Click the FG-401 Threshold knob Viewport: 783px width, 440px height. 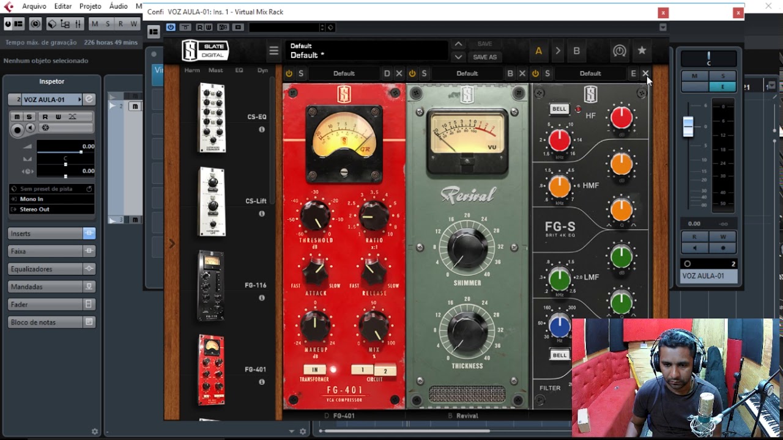(315, 216)
